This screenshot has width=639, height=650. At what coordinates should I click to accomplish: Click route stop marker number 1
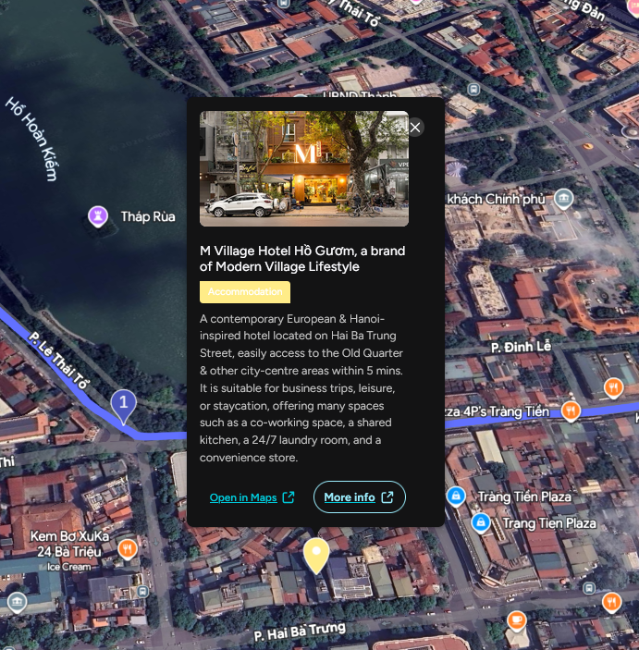(x=123, y=406)
